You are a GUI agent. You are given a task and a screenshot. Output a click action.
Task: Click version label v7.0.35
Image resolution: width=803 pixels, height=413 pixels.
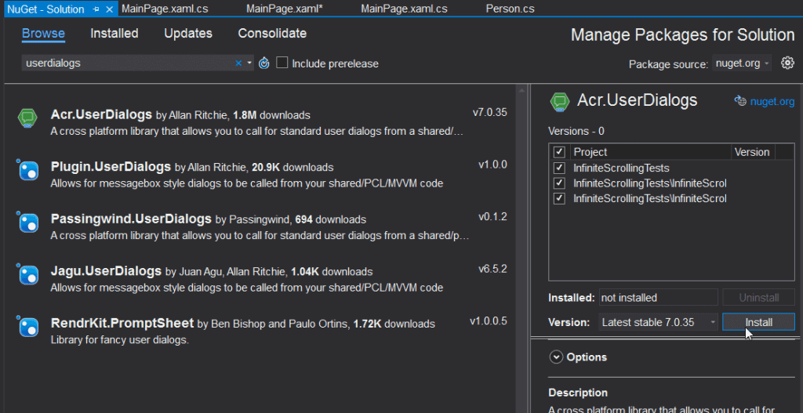490,113
